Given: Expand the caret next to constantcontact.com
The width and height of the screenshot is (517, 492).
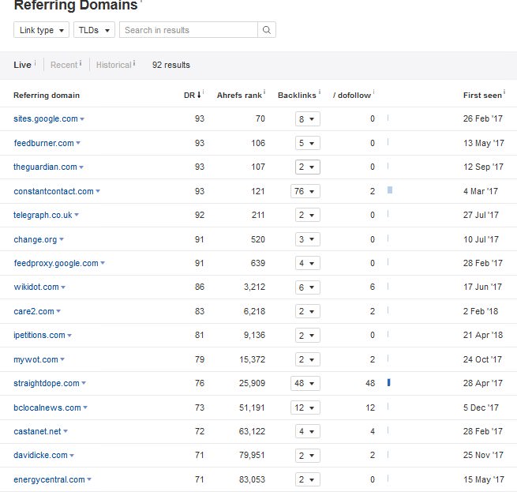Looking at the screenshot, I should click(98, 191).
